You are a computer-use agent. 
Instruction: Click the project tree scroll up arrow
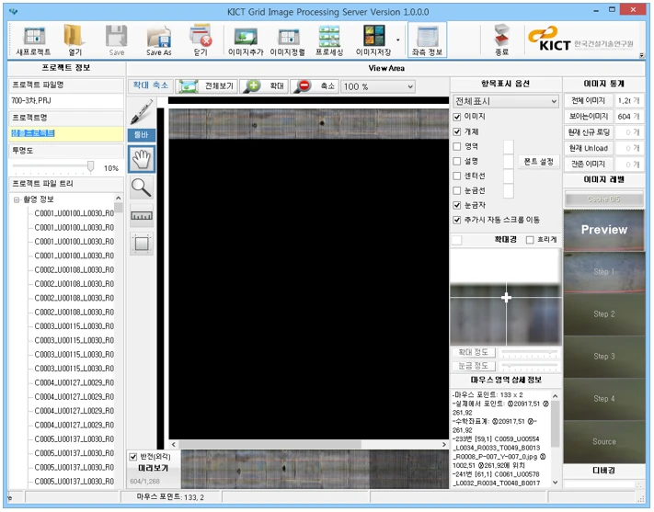click(119, 198)
